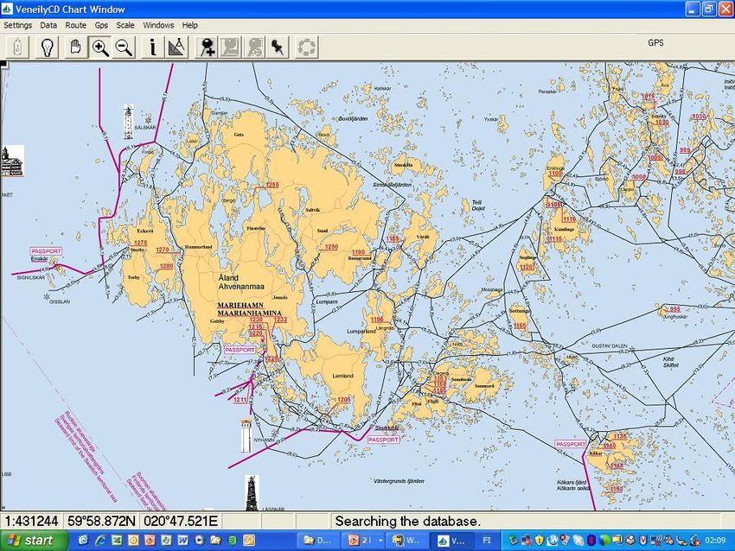
Task: Launch Excel from quick launch bar
Action: tap(117, 541)
